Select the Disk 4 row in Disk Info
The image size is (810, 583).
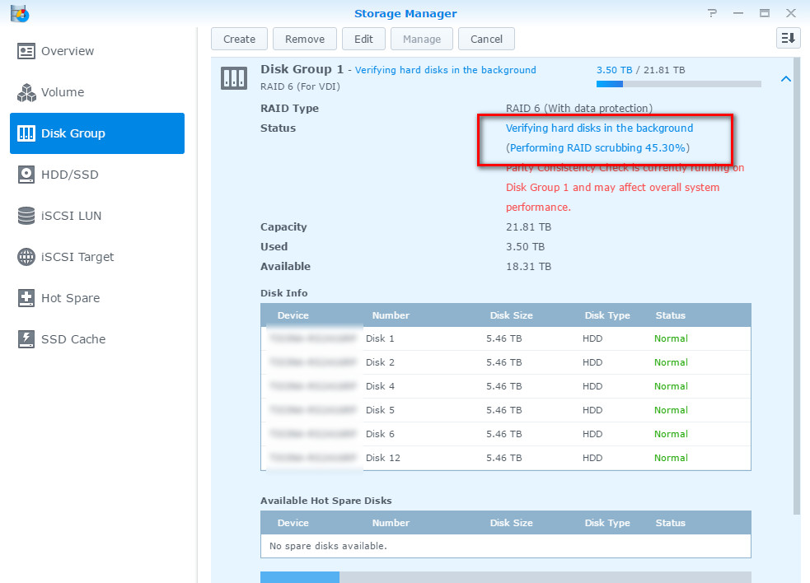click(505, 386)
